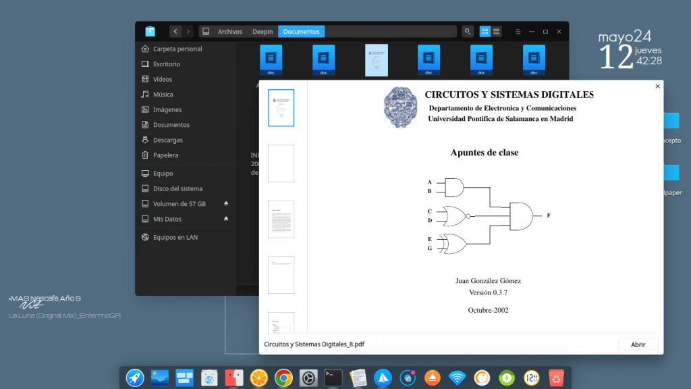Open Equipos en LAN in sidebar
691x389 pixels.
(175, 238)
